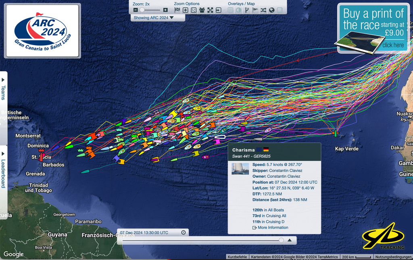Click the checkered flag zoom option icon
413x260 pixels.
pos(177,10)
